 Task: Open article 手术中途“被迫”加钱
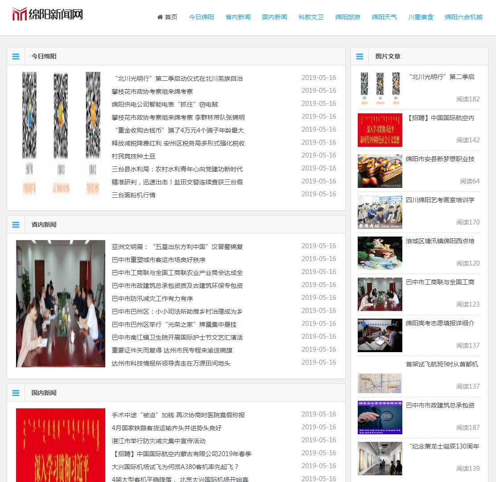coord(178,415)
